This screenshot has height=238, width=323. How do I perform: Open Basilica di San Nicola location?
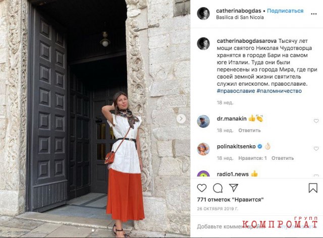[x=240, y=17]
